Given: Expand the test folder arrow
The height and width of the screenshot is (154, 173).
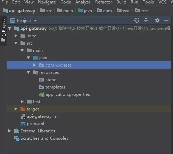Looking at the screenshot, I should pos(22,102).
